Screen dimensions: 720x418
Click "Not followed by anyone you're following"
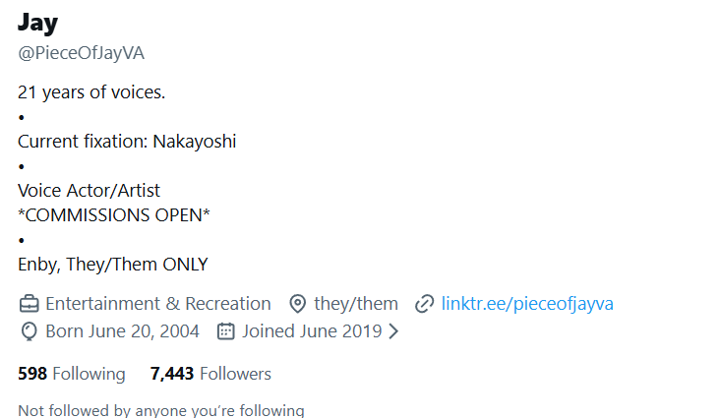click(161, 410)
